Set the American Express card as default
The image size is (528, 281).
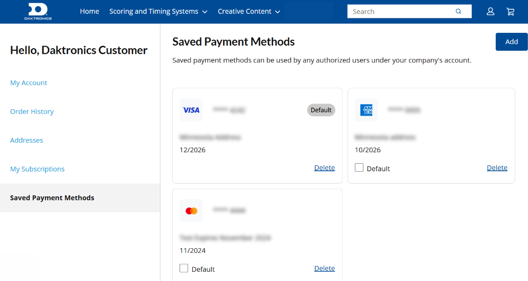point(359,168)
